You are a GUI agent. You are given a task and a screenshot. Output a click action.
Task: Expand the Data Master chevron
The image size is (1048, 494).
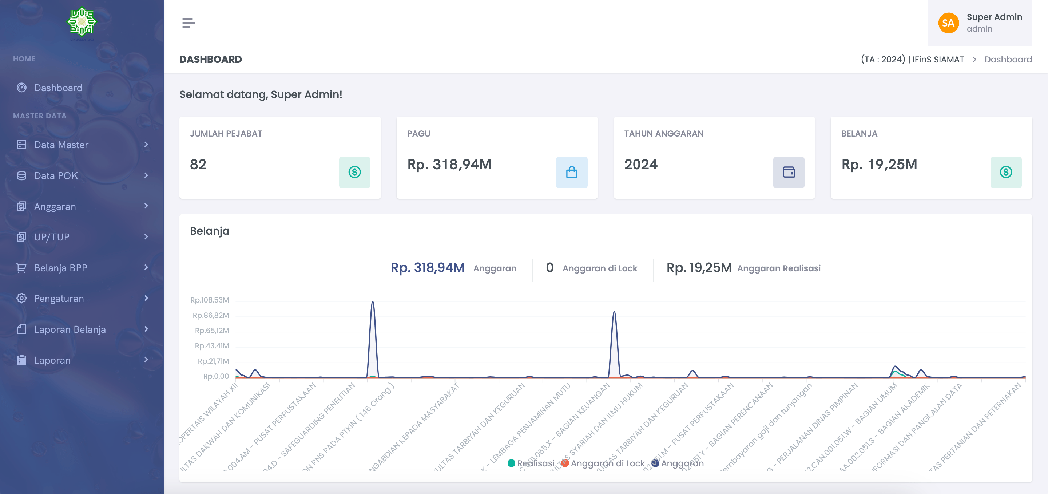point(146,145)
